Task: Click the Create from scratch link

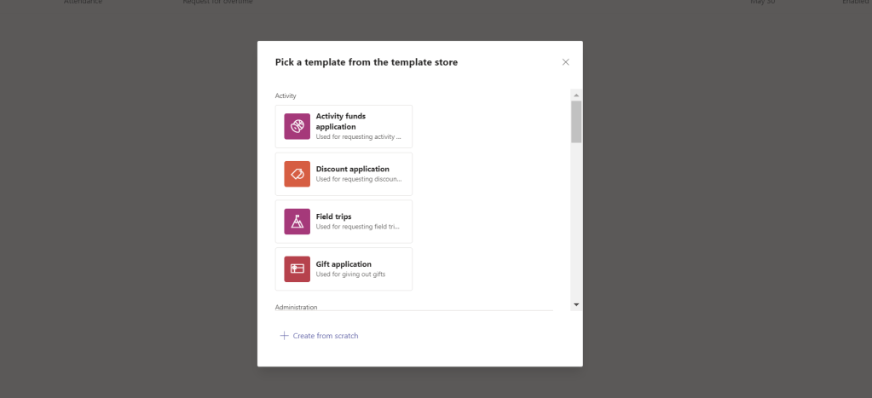Action: pos(325,336)
